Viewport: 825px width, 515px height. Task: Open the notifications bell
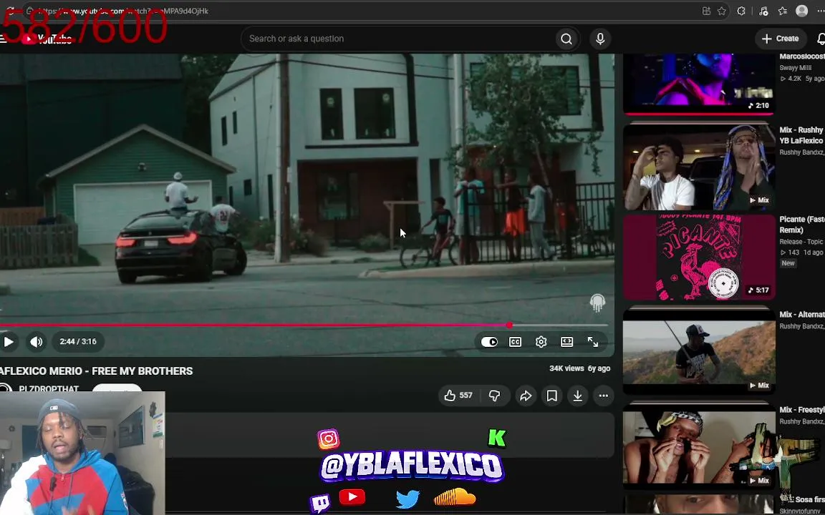pos(820,39)
